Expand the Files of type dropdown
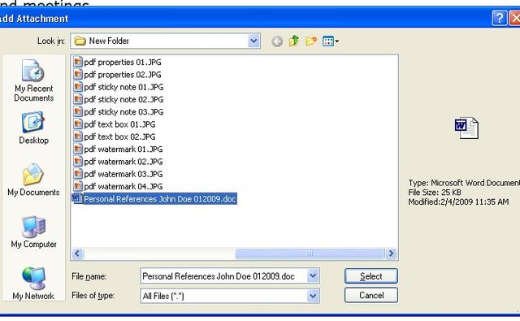The height and width of the screenshot is (321, 520). tap(313, 296)
